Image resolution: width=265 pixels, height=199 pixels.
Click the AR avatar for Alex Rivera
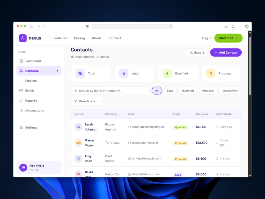tap(23, 167)
